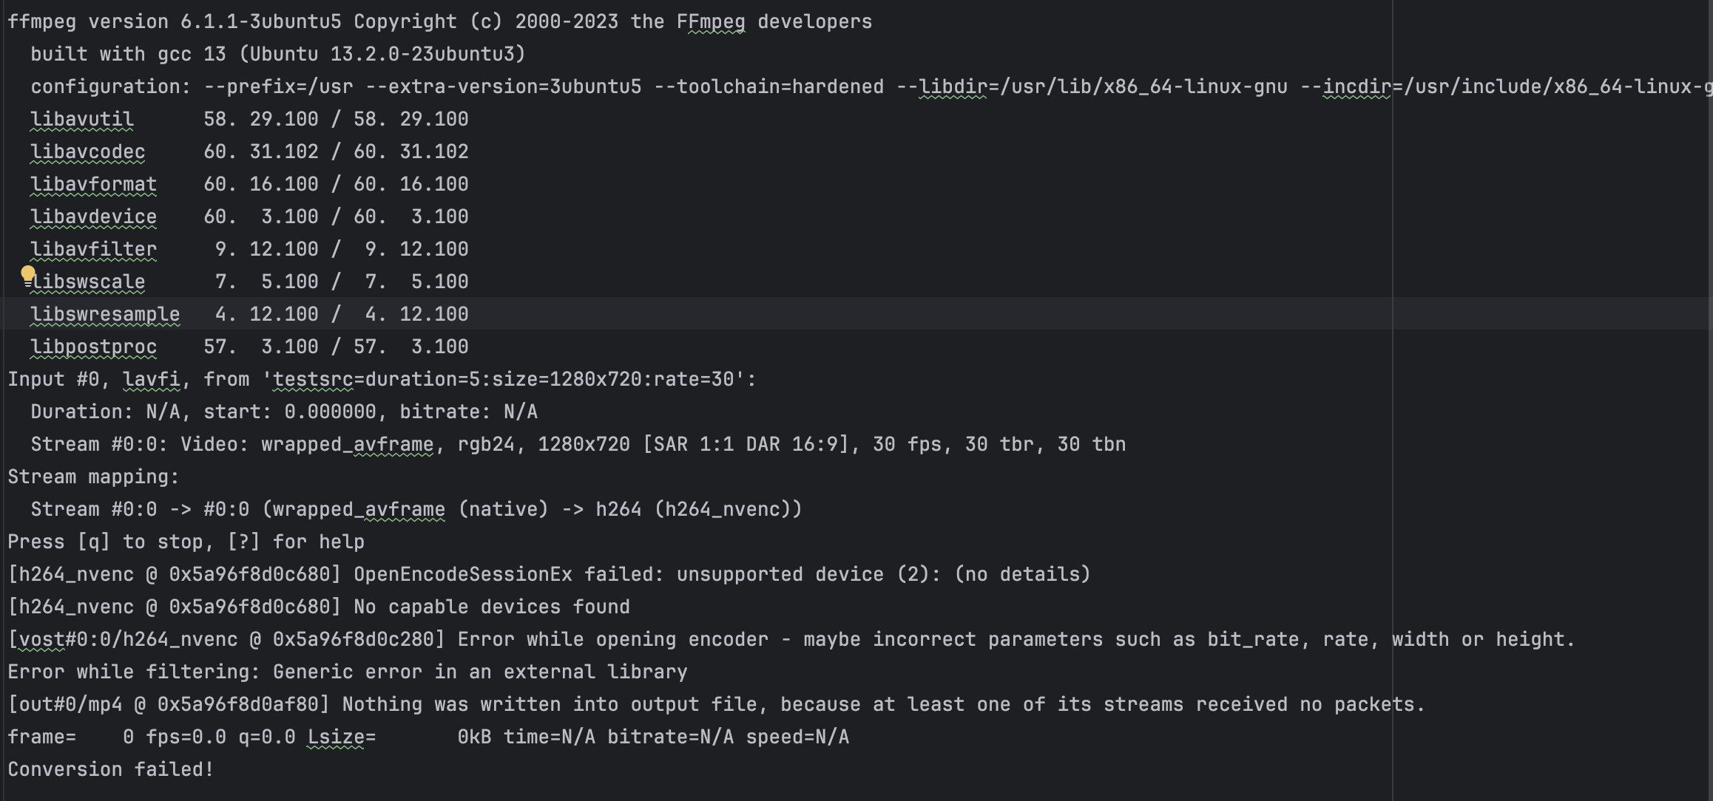Click wrapped_avframe in the Video stream line

[x=347, y=444]
